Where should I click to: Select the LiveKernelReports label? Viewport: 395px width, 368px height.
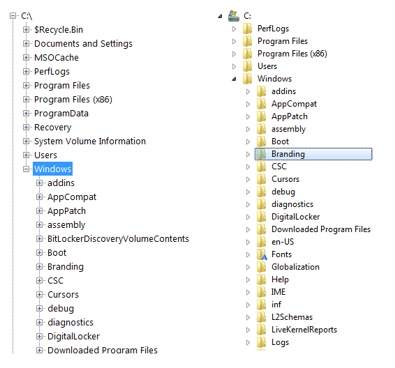[x=304, y=330]
